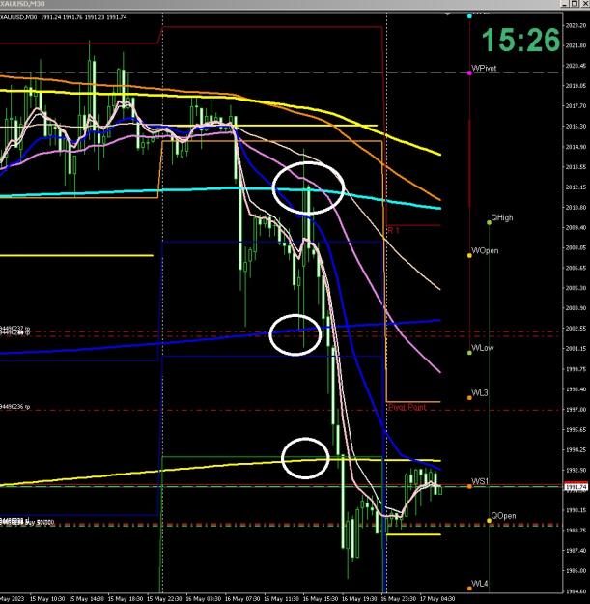
Task: Click the 15 May 18:30 time label
Action: coord(126,599)
